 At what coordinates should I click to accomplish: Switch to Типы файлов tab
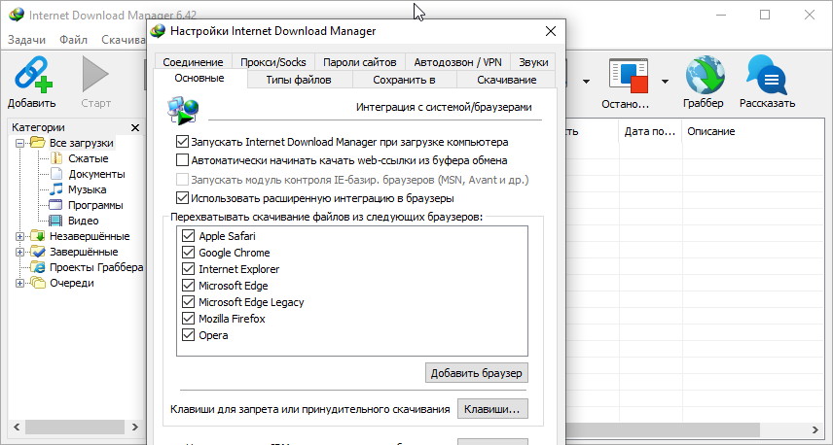[299, 80]
